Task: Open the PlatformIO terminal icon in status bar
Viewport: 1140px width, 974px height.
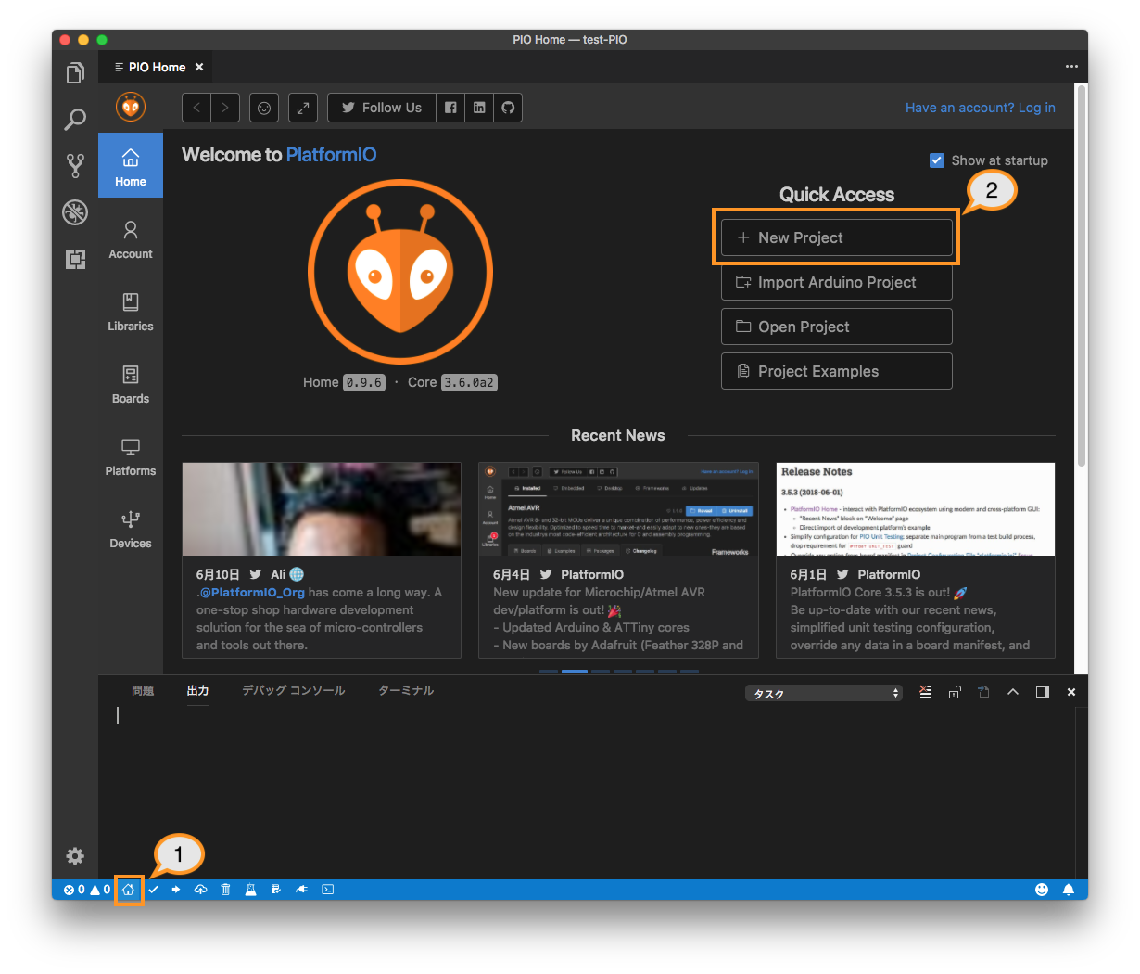Action: tap(327, 890)
